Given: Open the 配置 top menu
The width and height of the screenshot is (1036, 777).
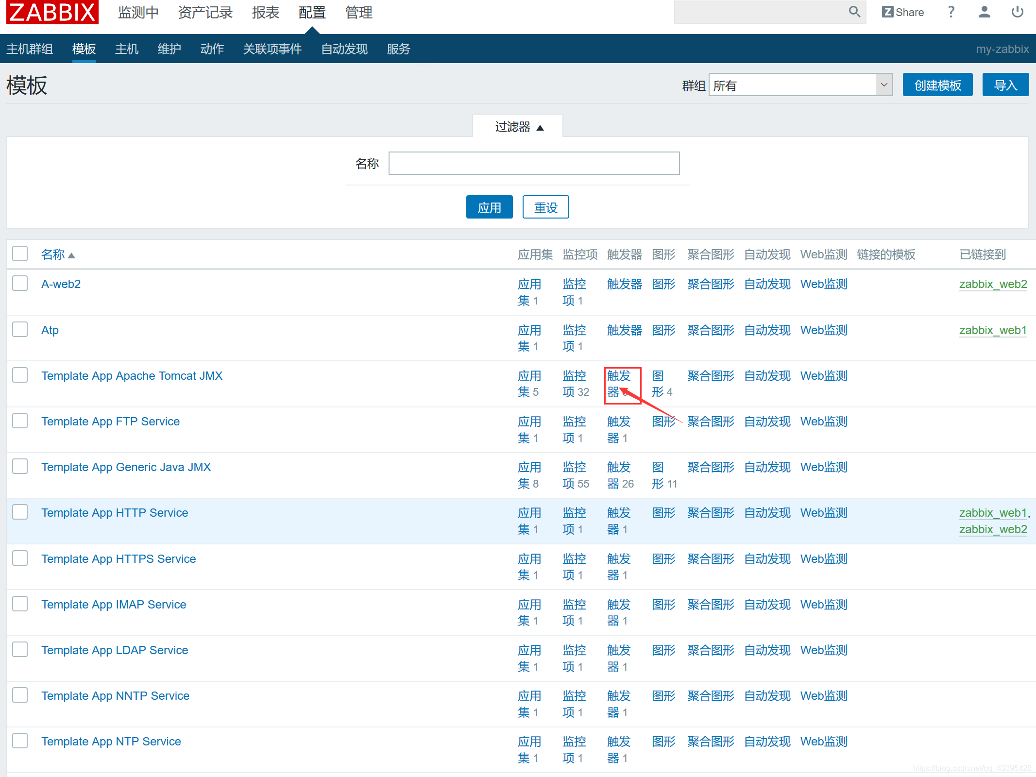Looking at the screenshot, I should pos(312,13).
